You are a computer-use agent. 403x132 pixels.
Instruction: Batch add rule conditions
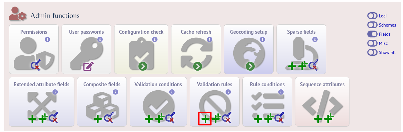pos(269,118)
